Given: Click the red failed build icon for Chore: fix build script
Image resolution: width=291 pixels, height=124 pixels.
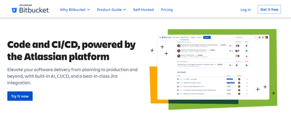Looking at the screenshot, I should coord(246,56).
